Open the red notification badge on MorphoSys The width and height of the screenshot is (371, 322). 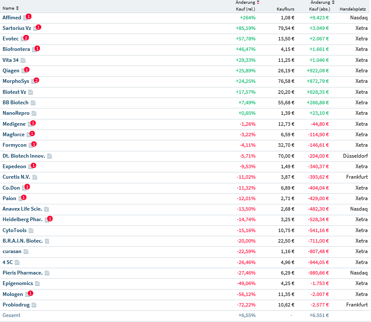click(36, 80)
